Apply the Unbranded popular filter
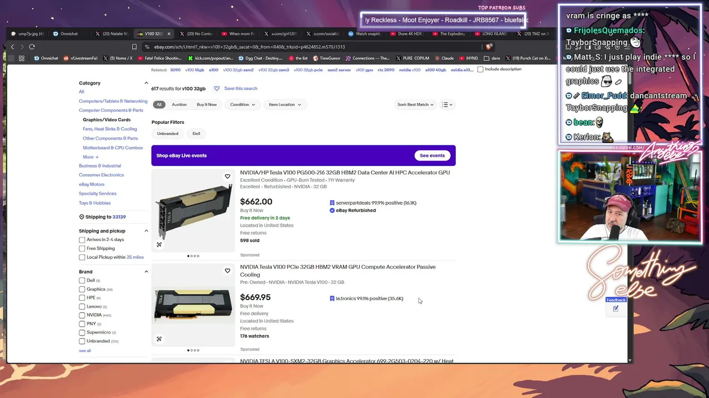Viewport: 709px width, 398px height. 168,134
